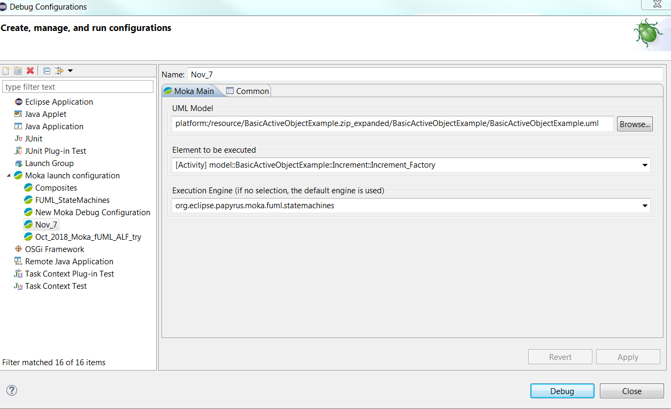Click the Name field containing Nov_7
This screenshot has height=409, width=671.
tap(425, 75)
